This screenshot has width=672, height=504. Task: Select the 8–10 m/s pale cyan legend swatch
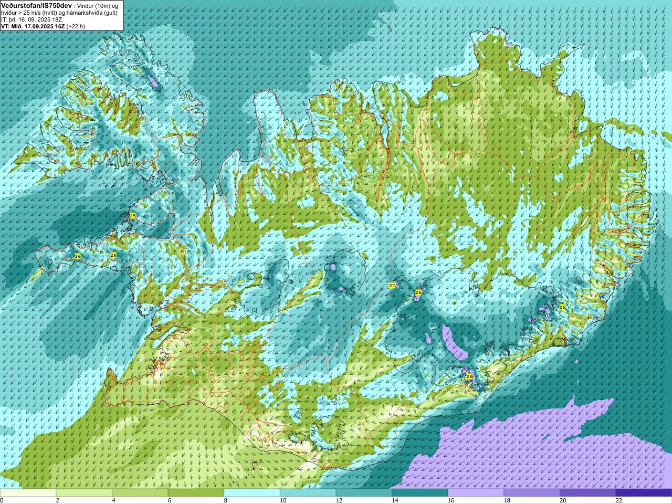point(252,492)
